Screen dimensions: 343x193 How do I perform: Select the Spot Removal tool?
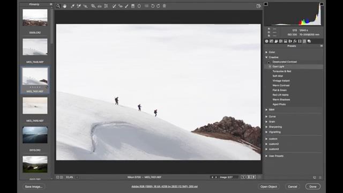pyautogui.click(x=114, y=6)
